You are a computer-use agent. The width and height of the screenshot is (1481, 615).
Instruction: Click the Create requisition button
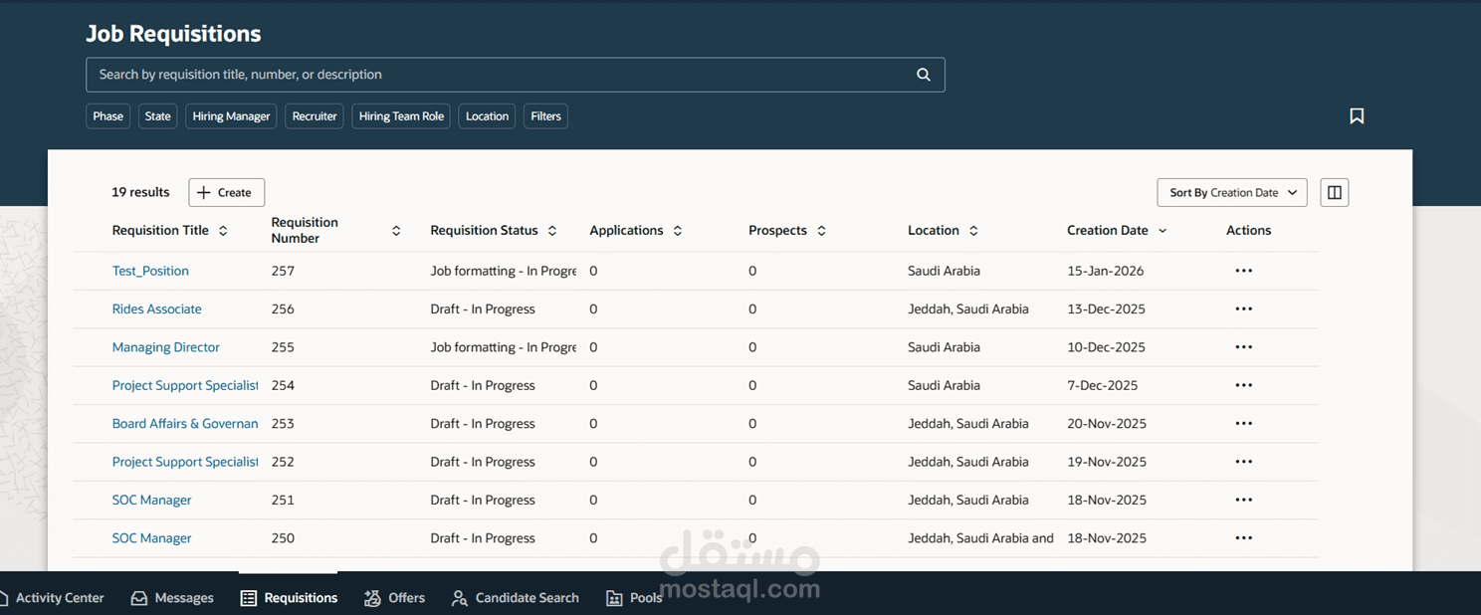pyautogui.click(x=226, y=193)
